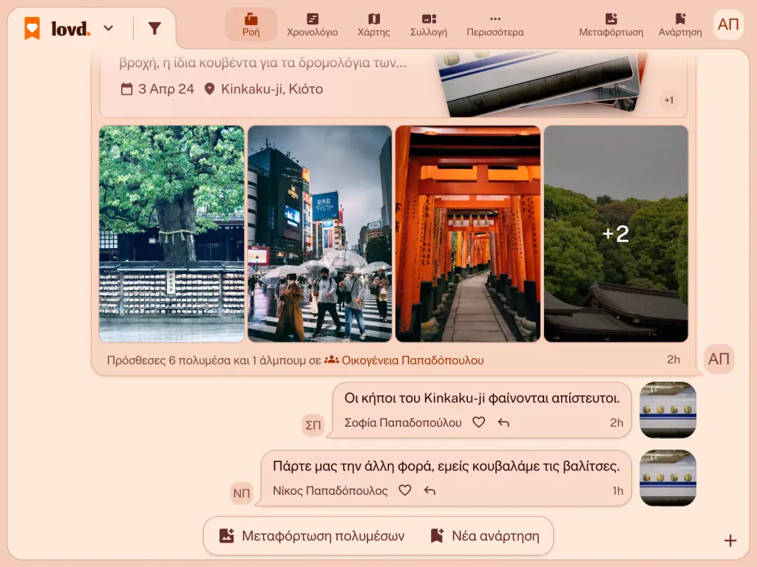Viewport: 757px width, 567px height.
Task: Click the lovd heart logo icon
Action: point(33,28)
